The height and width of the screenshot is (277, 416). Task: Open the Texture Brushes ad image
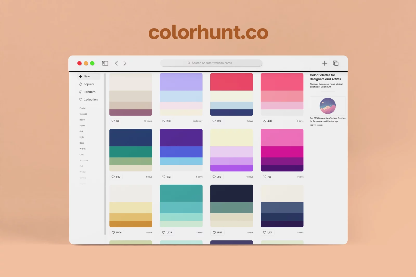328,106
